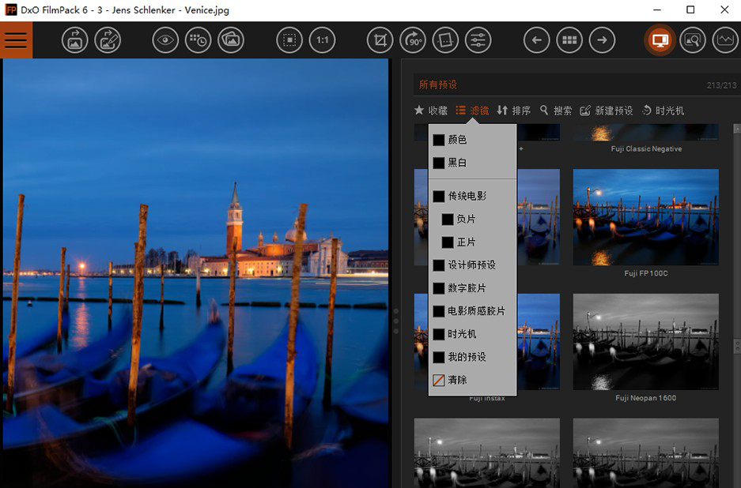Rotate the image 90 degrees
This screenshot has width=741, height=488.
(x=413, y=40)
